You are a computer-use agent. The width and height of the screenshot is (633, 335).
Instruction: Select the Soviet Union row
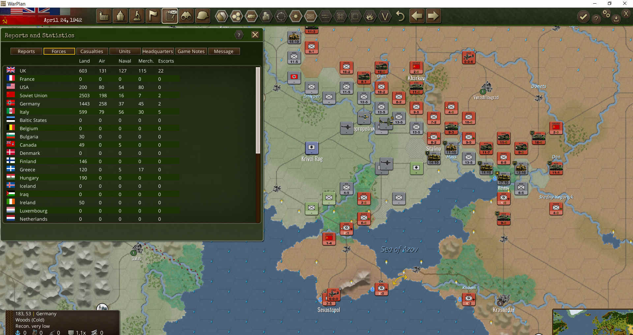(92, 96)
